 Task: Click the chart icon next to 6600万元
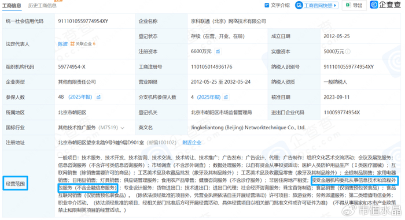[x=218, y=51]
